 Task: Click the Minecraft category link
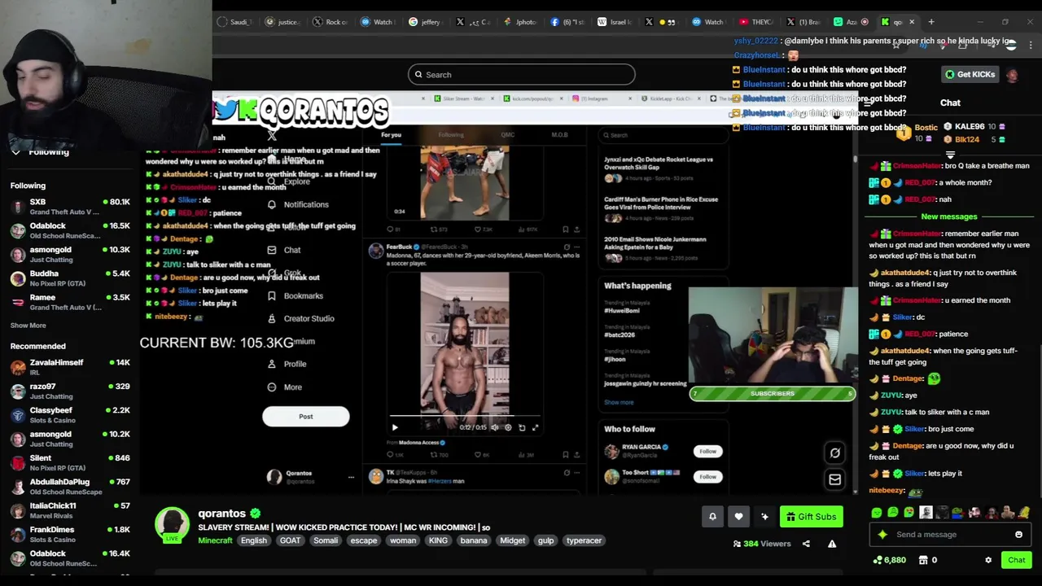(215, 540)
